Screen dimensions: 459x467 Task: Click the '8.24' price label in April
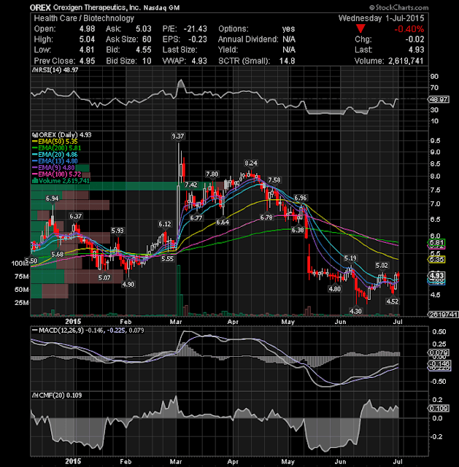point(251,163)
